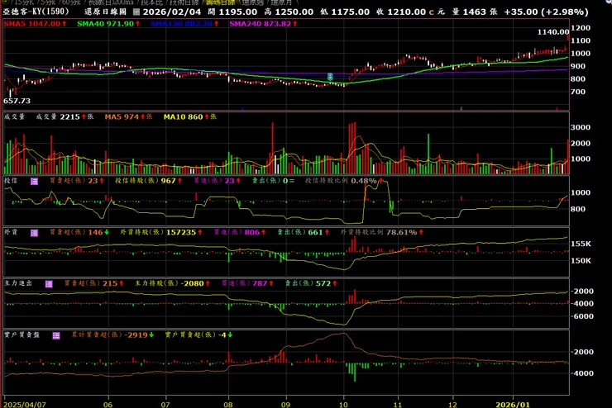The image size is (612, 408).
Task: Open the 外資 panel settings icon
Action: point(35,233)
